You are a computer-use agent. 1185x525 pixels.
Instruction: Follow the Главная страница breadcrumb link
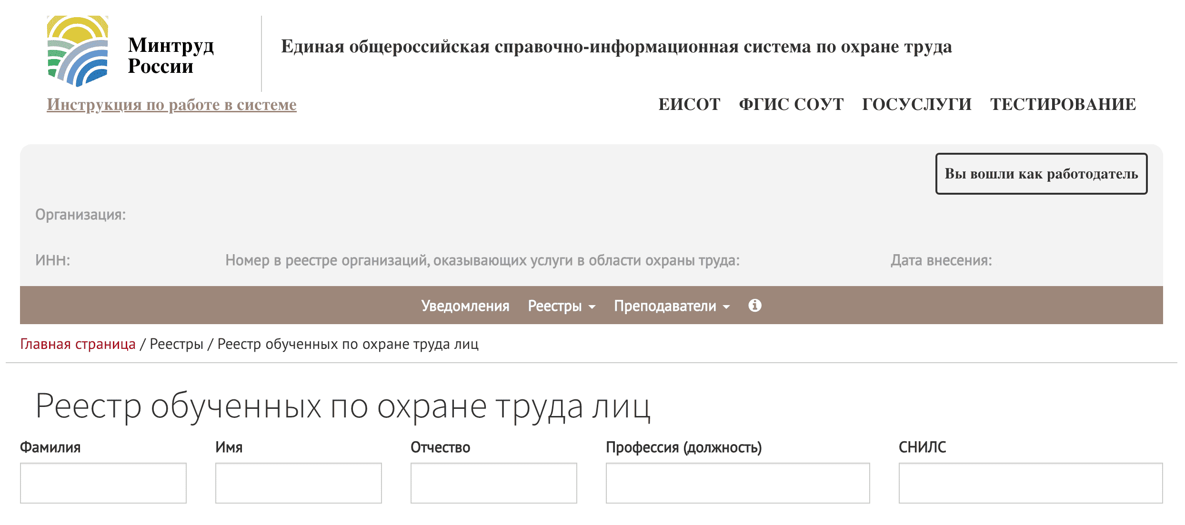78,344
